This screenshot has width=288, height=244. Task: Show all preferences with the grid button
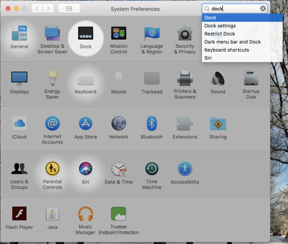coord(69,8)
